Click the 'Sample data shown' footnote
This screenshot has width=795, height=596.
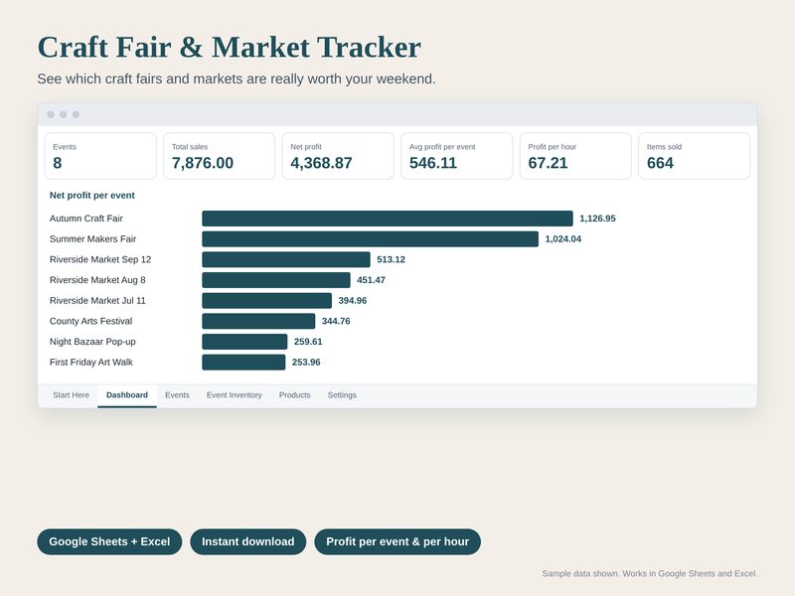coord(650,574)
